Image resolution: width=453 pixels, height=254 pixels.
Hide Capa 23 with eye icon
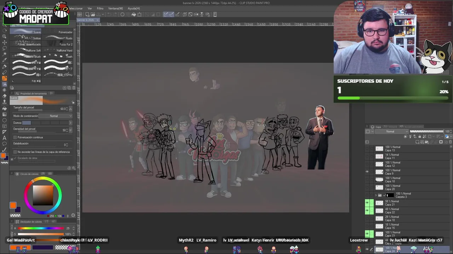click(367, 234)
